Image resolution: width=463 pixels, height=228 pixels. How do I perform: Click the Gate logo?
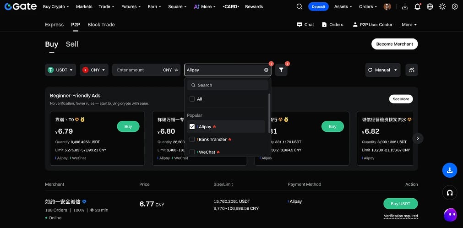click(21, 6)
